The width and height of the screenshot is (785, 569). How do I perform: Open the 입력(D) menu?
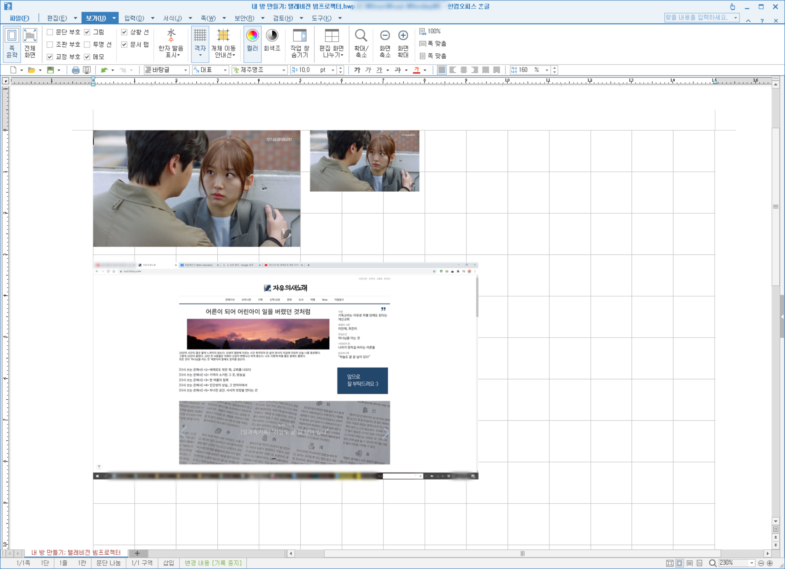(x=134, y=18)
